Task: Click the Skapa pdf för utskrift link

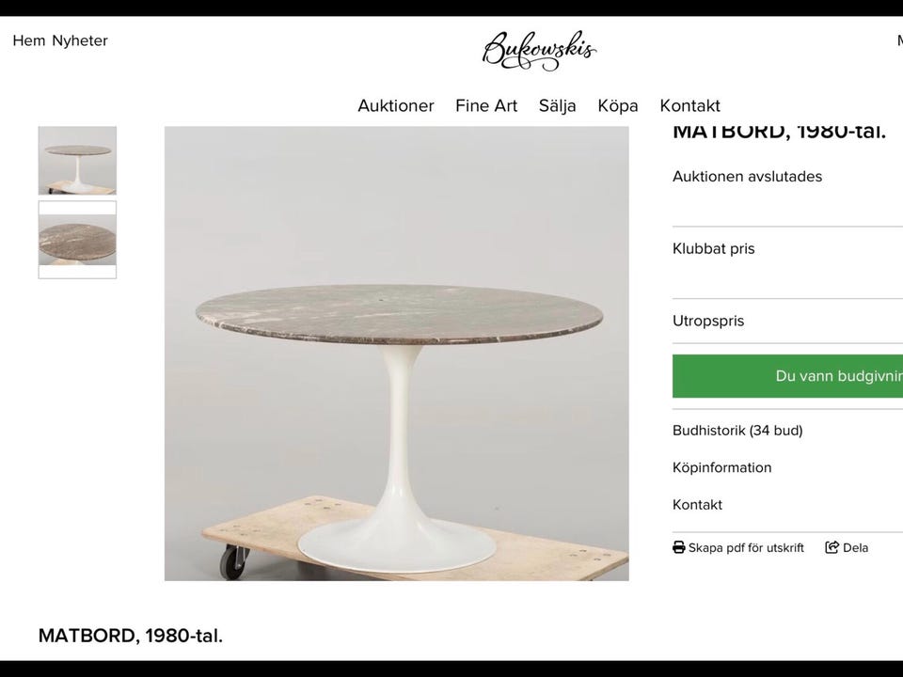Action: 746,546
